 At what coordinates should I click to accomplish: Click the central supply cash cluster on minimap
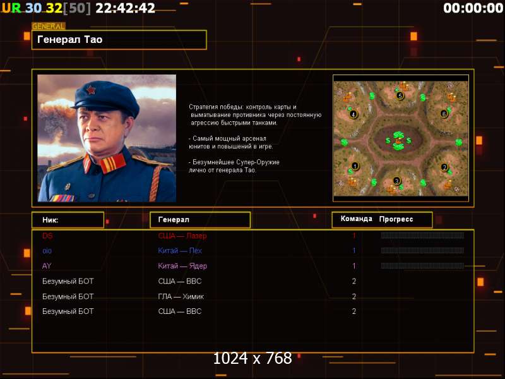click(x=399, y=140)
